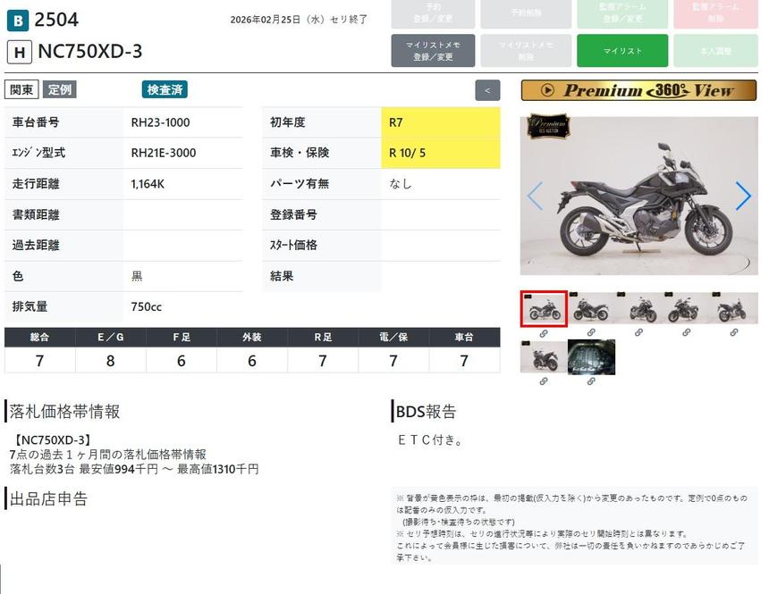The image size is (769, 594).
Task: Click the link icon under third thumbnail
Action: tap(638, 332)
